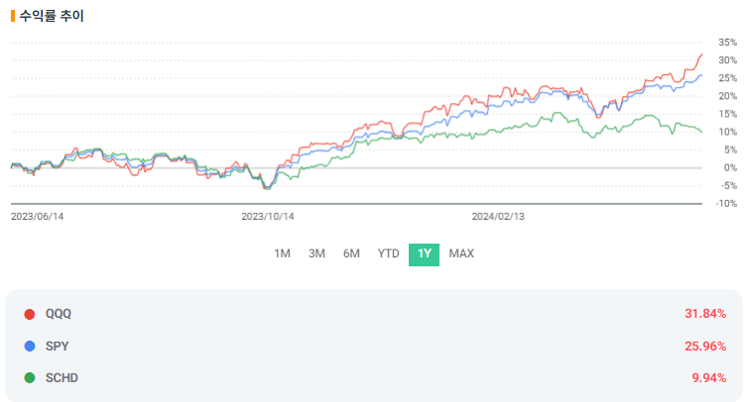Image resolution: width=747 pixels, height=402 pixels.
Task: Click the green SCHD legend dot
Action: tap(30, 377)
